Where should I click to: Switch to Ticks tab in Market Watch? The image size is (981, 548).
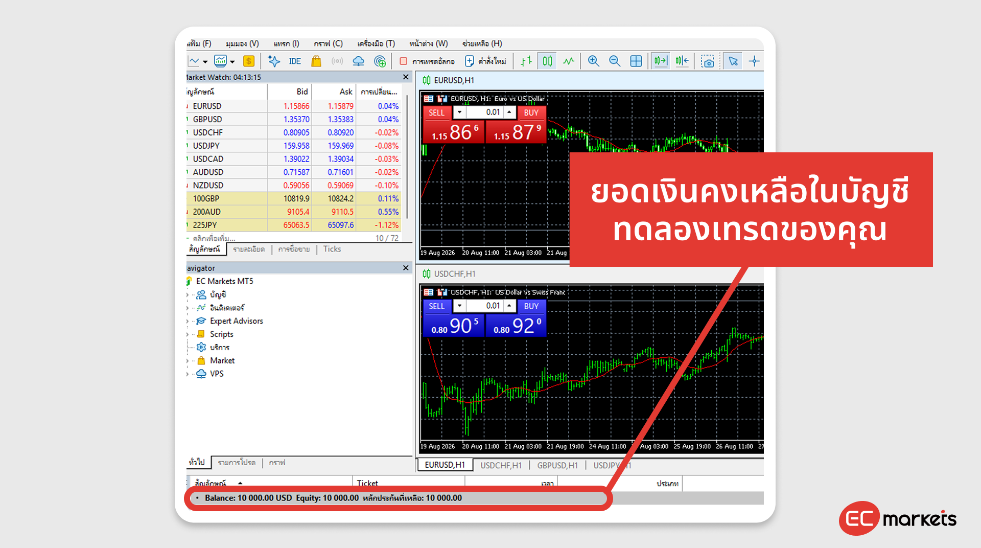[332, 249]
